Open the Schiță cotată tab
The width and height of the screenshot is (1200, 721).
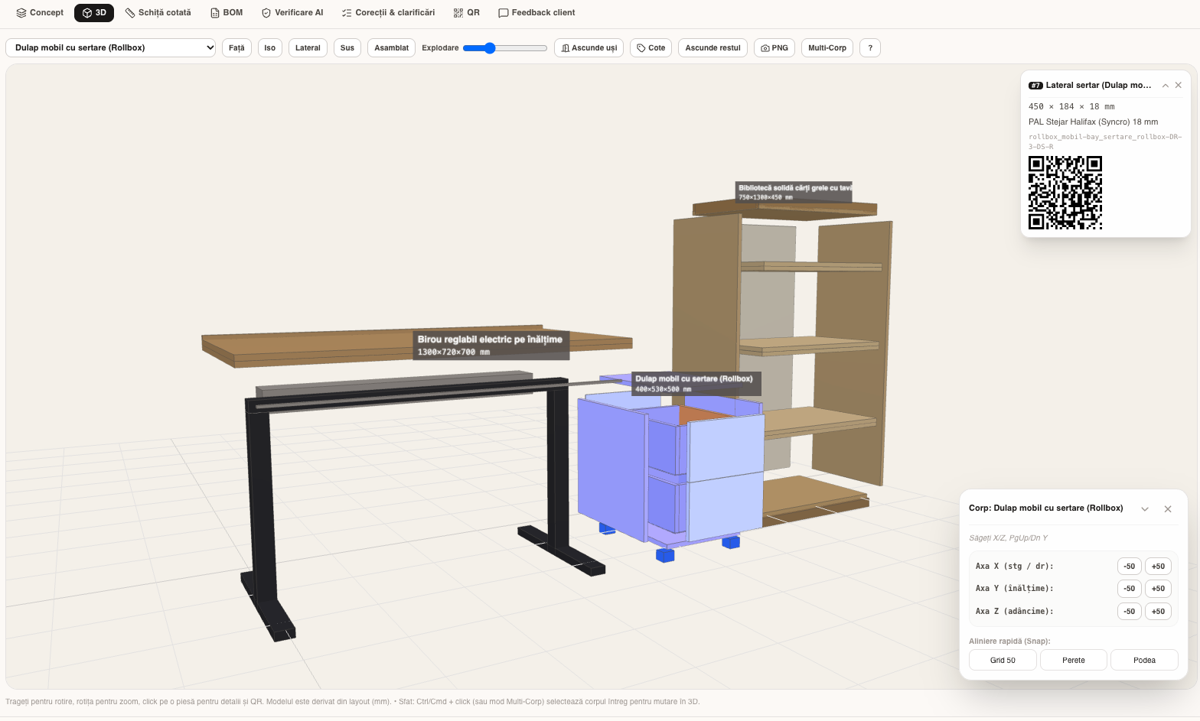tap(158, 13)
